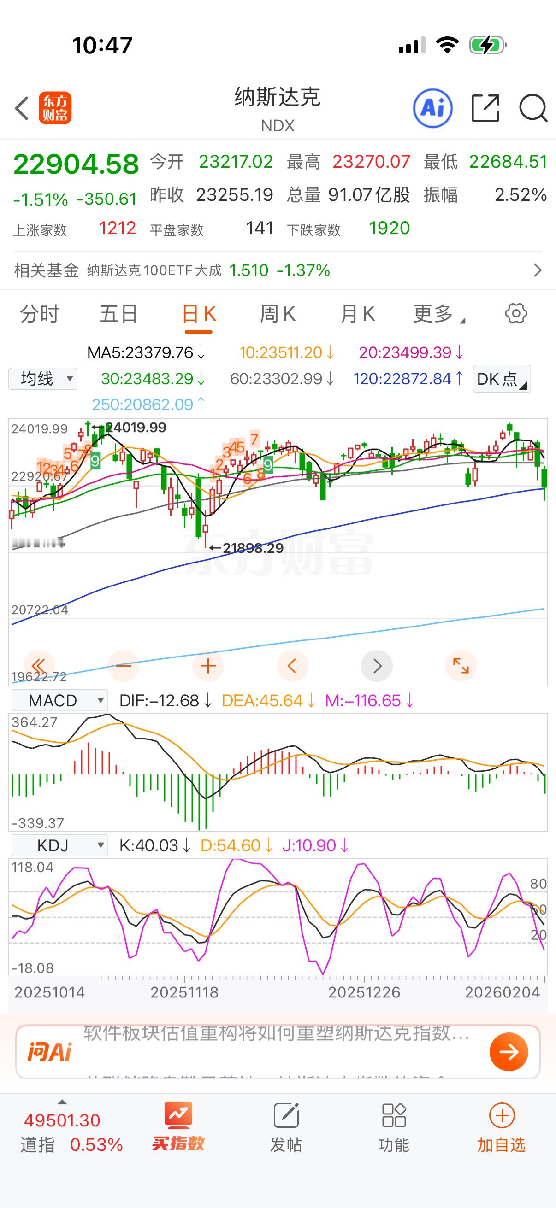Open chart settings gear icon
The height and width of the screenshot is (1208, 556).
(515, 313)
